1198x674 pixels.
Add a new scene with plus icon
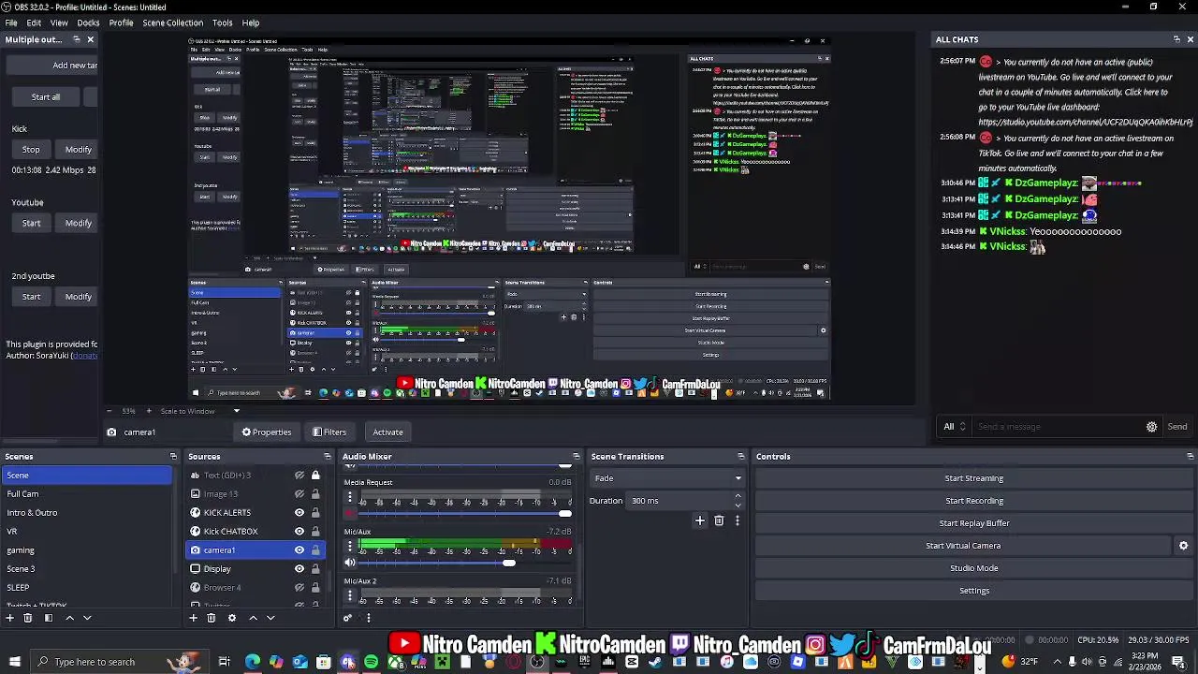pos(9,618)
